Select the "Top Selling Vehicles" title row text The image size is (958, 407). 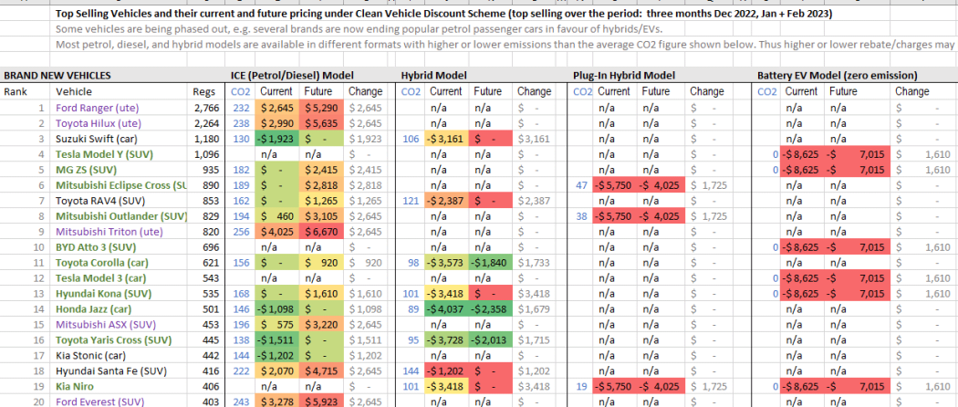click(x=446, y=13)
